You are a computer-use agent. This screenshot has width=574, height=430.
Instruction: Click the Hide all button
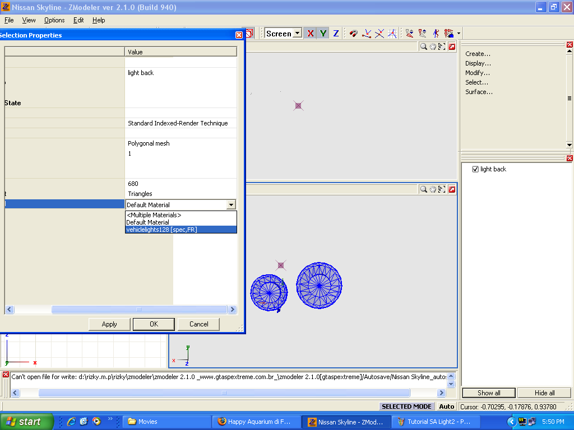(x=544, y=392)
